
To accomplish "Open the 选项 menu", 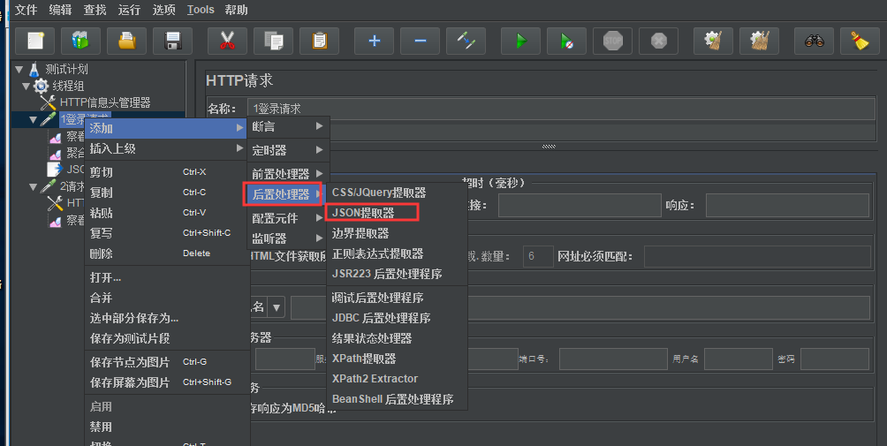I will point(164,10).
